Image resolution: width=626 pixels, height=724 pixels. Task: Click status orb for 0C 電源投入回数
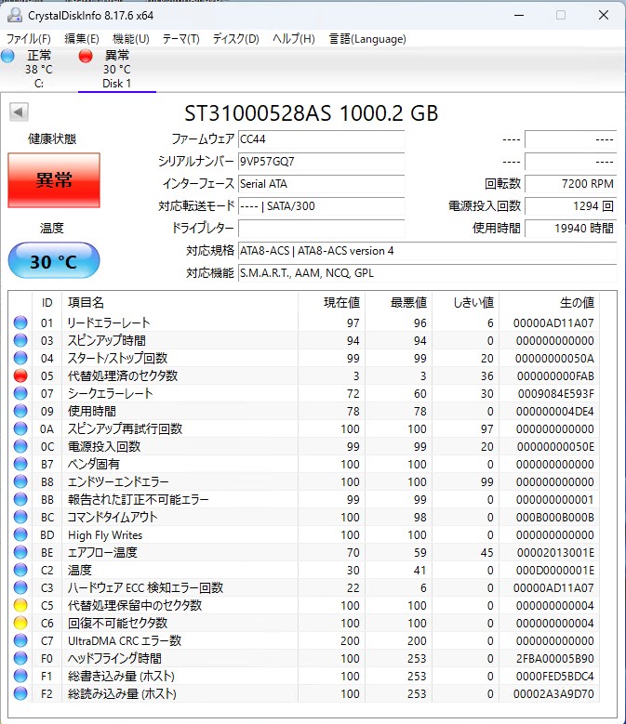point(20,446)
